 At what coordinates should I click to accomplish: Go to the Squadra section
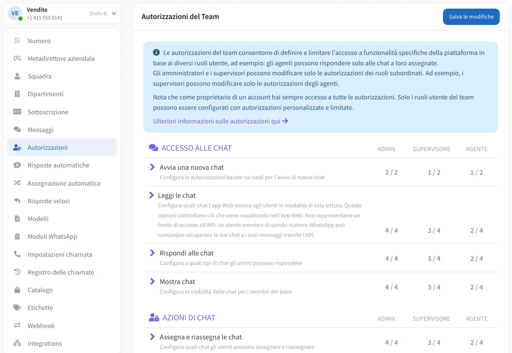62,76
